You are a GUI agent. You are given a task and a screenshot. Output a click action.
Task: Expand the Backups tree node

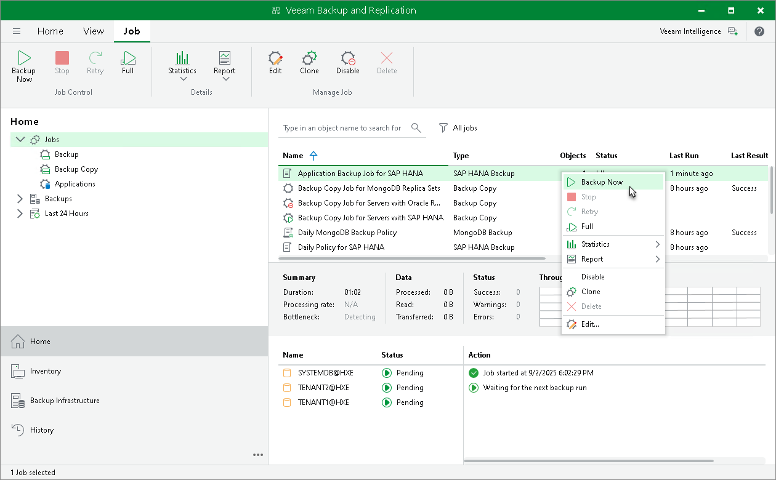pos(20,198)
